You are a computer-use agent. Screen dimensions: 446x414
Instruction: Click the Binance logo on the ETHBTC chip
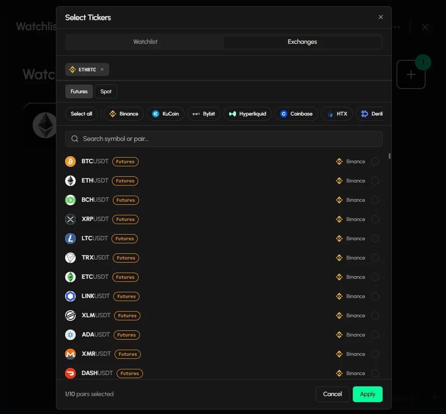[72, 70]
